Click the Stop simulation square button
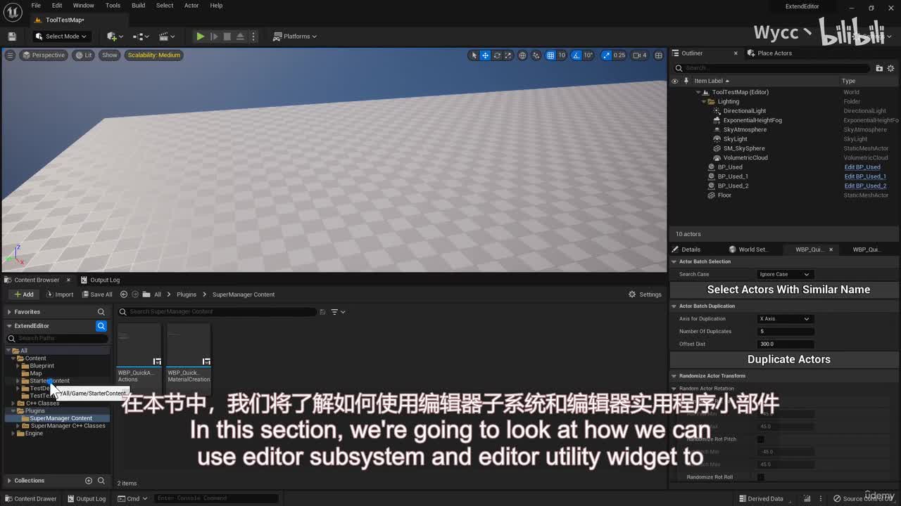The image size is (901, 506). tap(227, 37)
